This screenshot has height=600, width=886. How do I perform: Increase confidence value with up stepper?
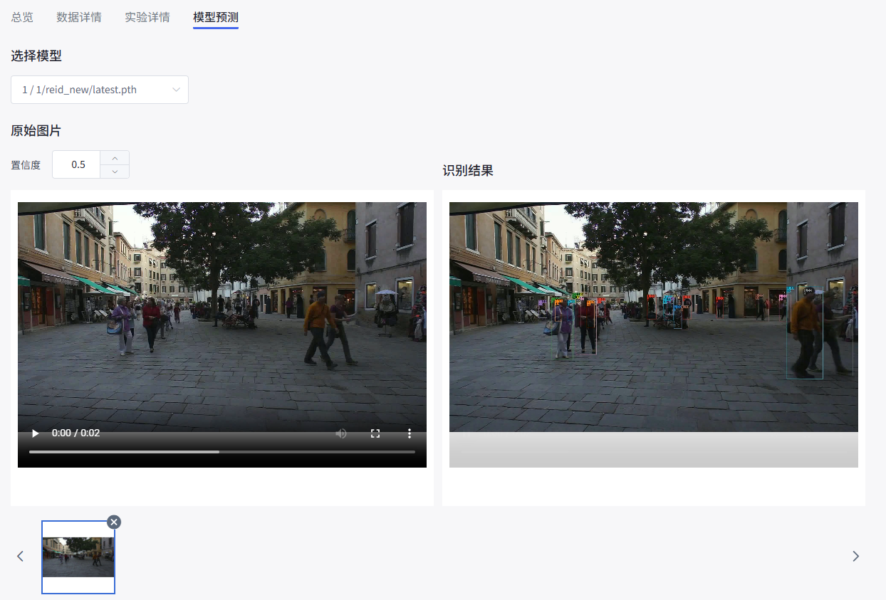point(115,158)
